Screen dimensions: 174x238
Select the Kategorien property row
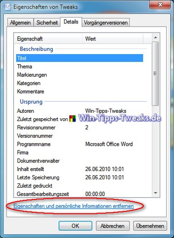(x=80, y=83)
